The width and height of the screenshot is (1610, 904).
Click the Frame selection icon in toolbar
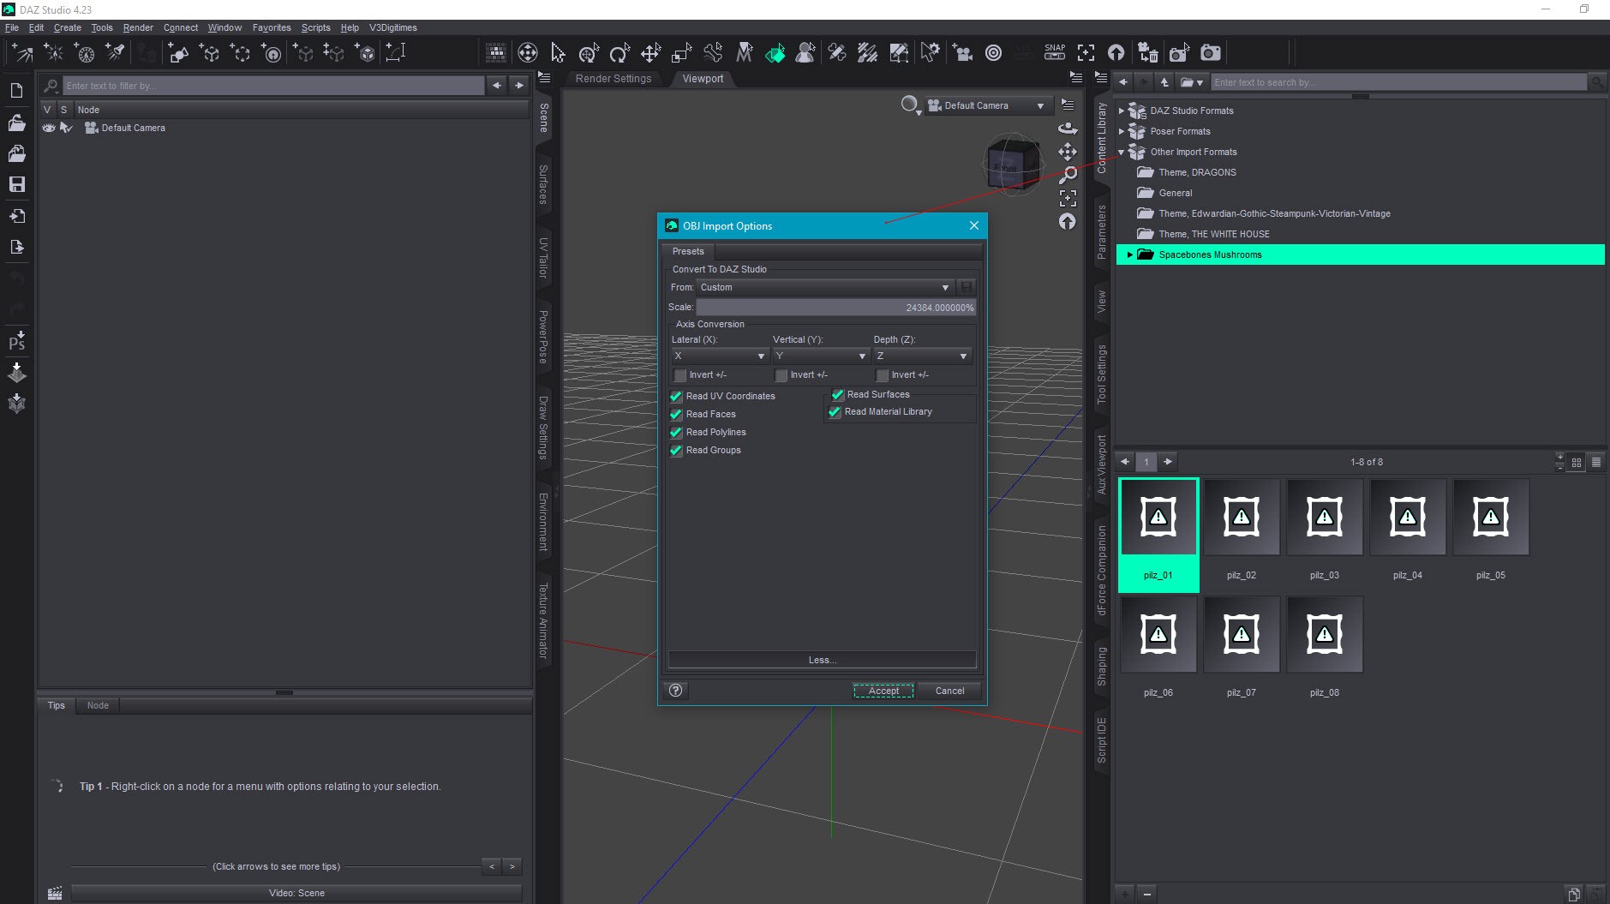coord(1086,53)
